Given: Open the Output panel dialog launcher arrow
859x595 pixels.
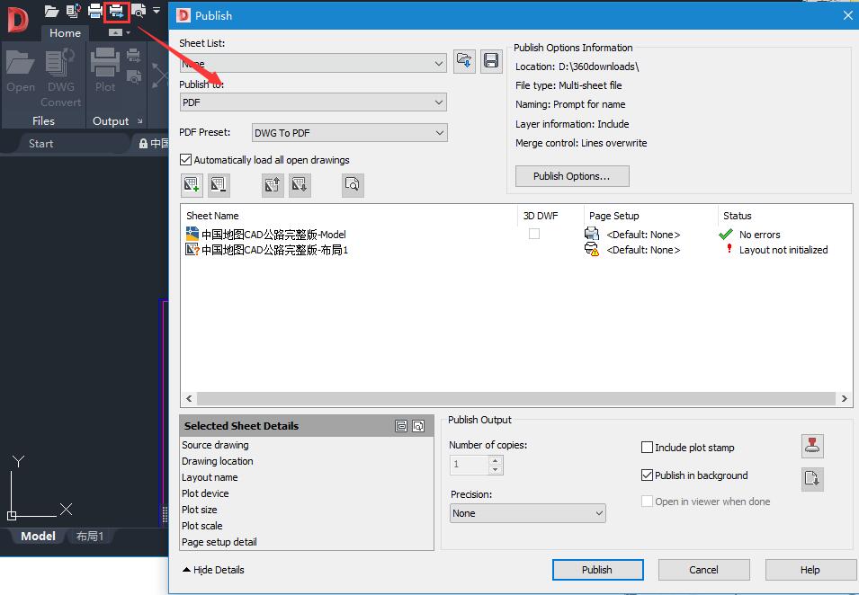Looking at the screenshot, I should pos(139,121).
